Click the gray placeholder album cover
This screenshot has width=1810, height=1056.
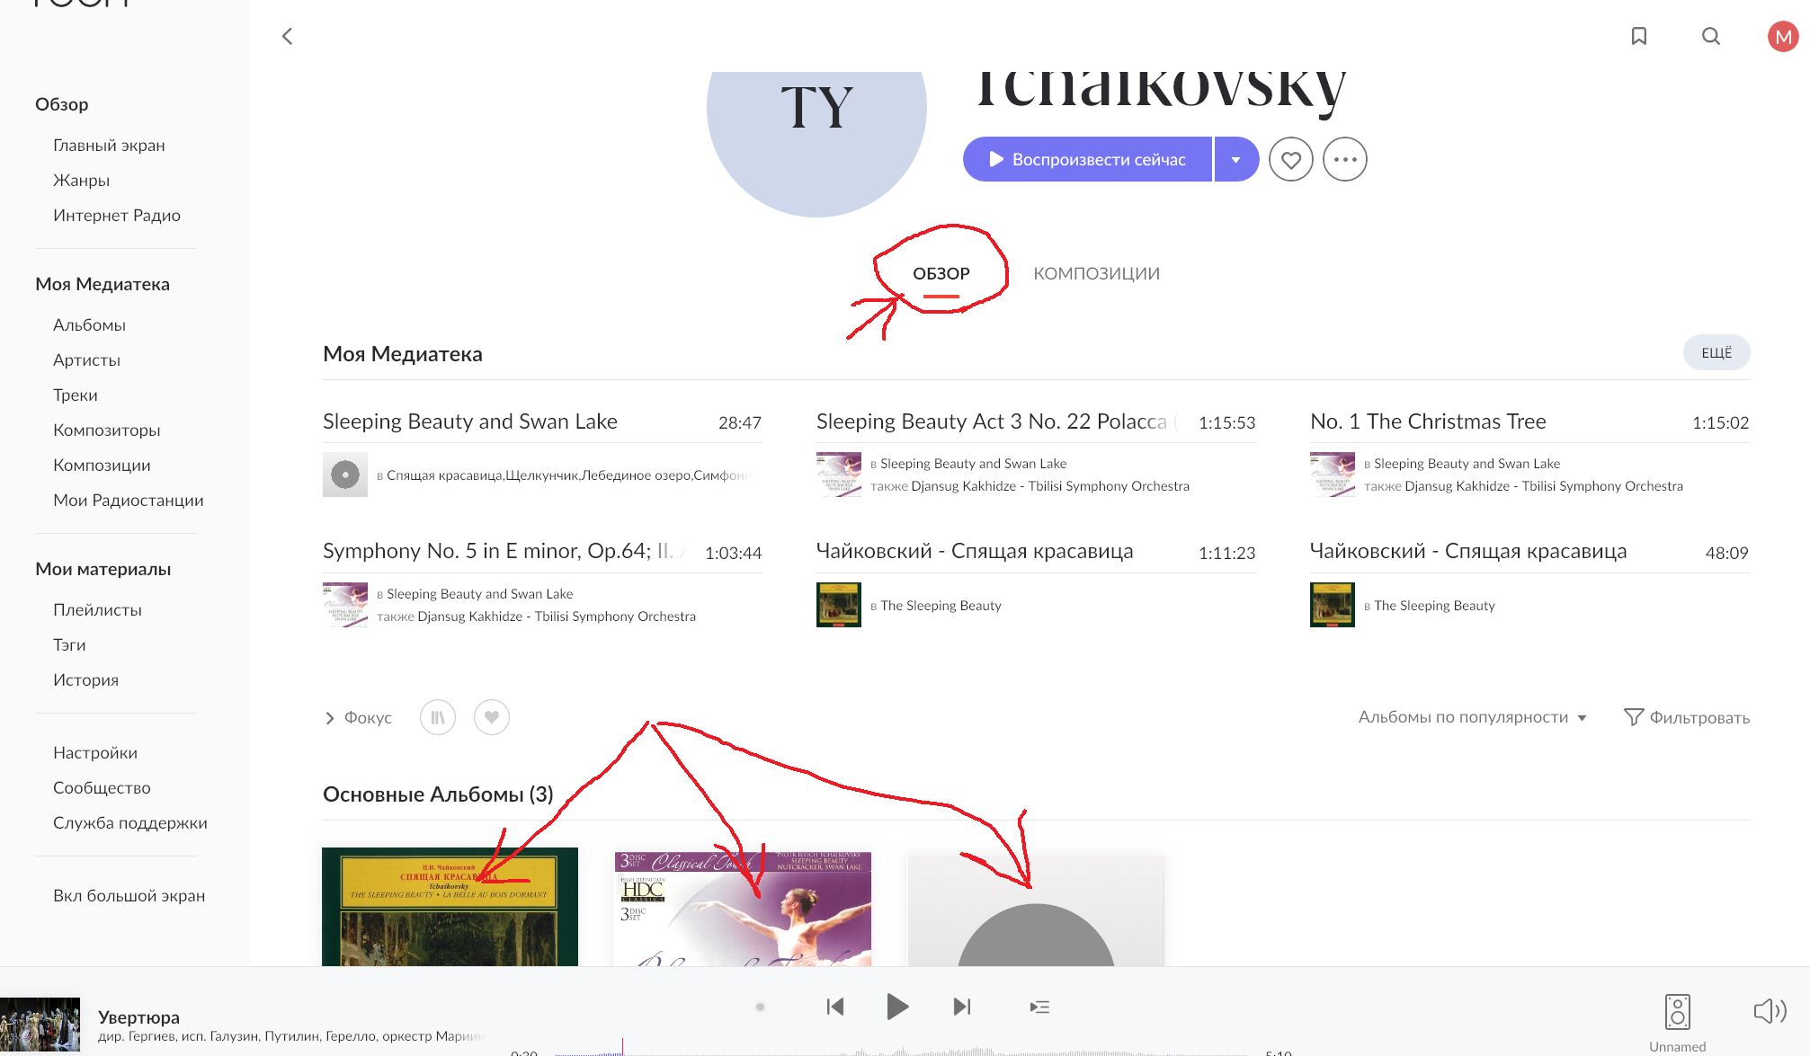(x=1036, y=910)
